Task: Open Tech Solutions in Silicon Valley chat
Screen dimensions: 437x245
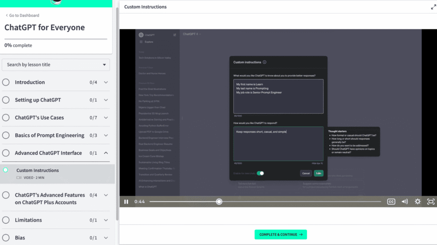Action: point(155,58)
